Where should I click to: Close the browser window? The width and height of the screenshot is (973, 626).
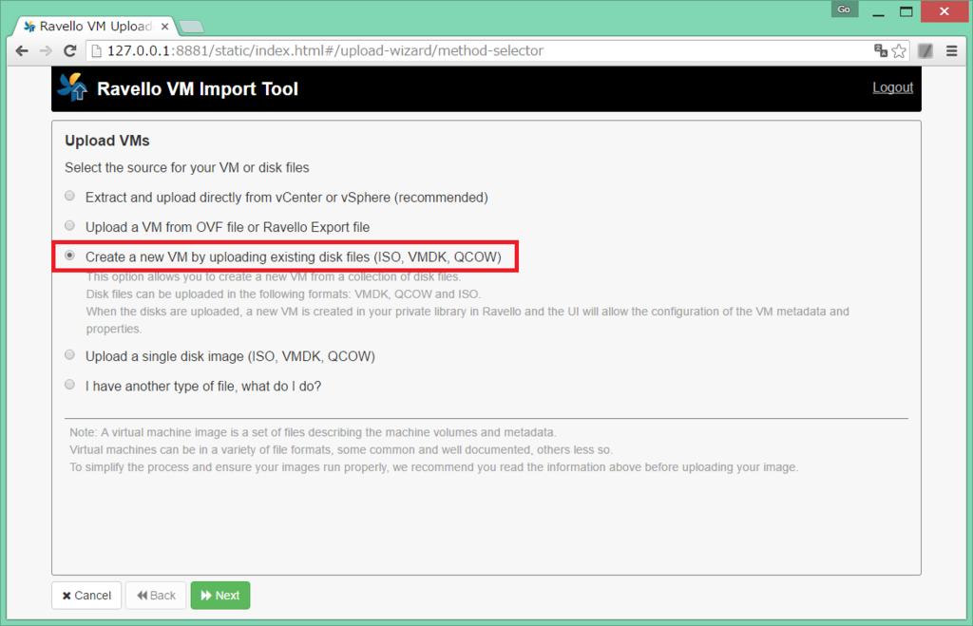tap(944, 11)
